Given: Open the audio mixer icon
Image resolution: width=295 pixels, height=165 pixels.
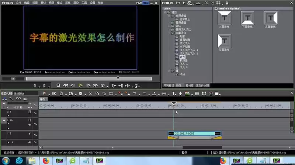Looking at the screenshot, I should coord(204,93).
